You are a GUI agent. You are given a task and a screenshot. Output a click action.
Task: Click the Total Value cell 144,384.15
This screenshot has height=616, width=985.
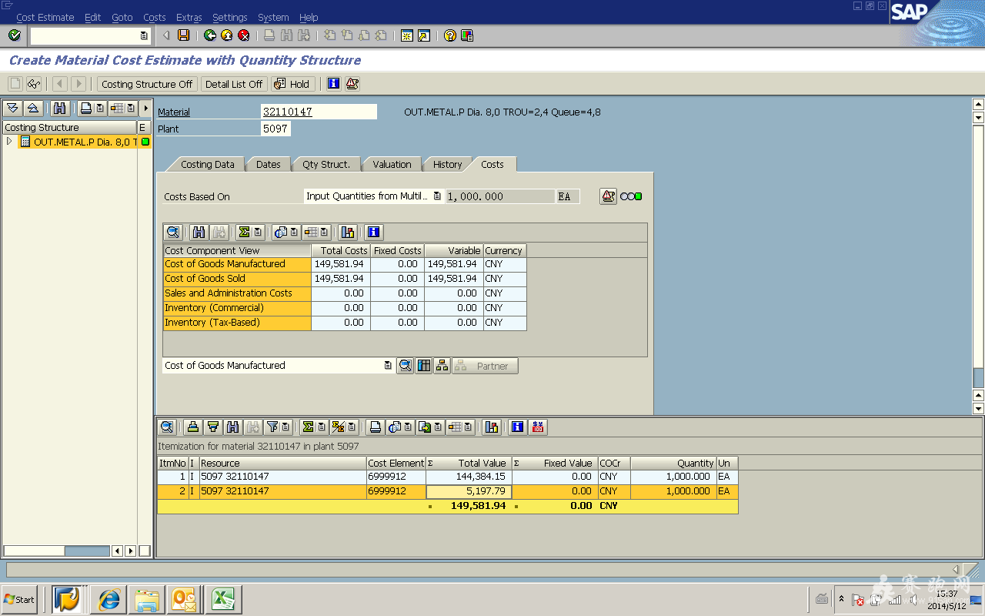[469, 477]
